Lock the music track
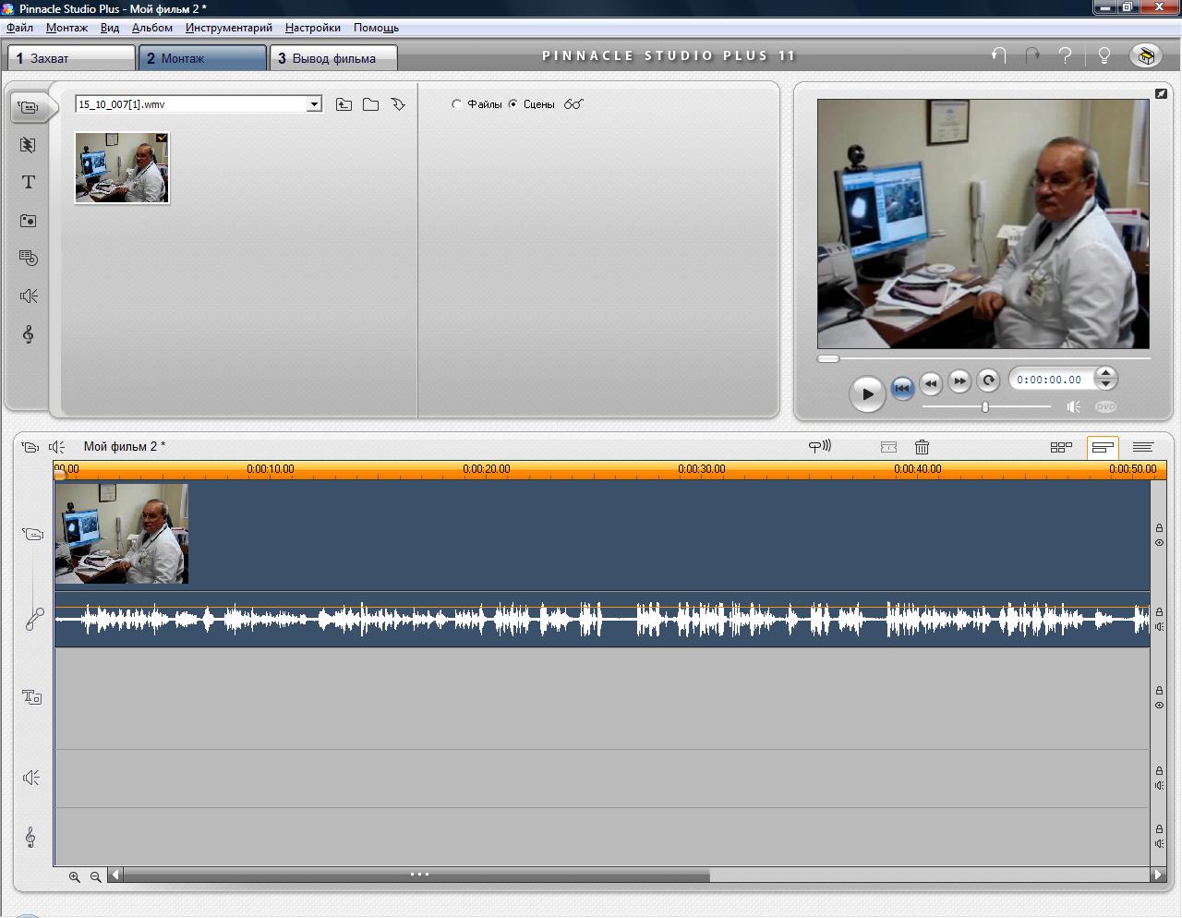Screen dimensions: 1182x918 click(1159, 828)
